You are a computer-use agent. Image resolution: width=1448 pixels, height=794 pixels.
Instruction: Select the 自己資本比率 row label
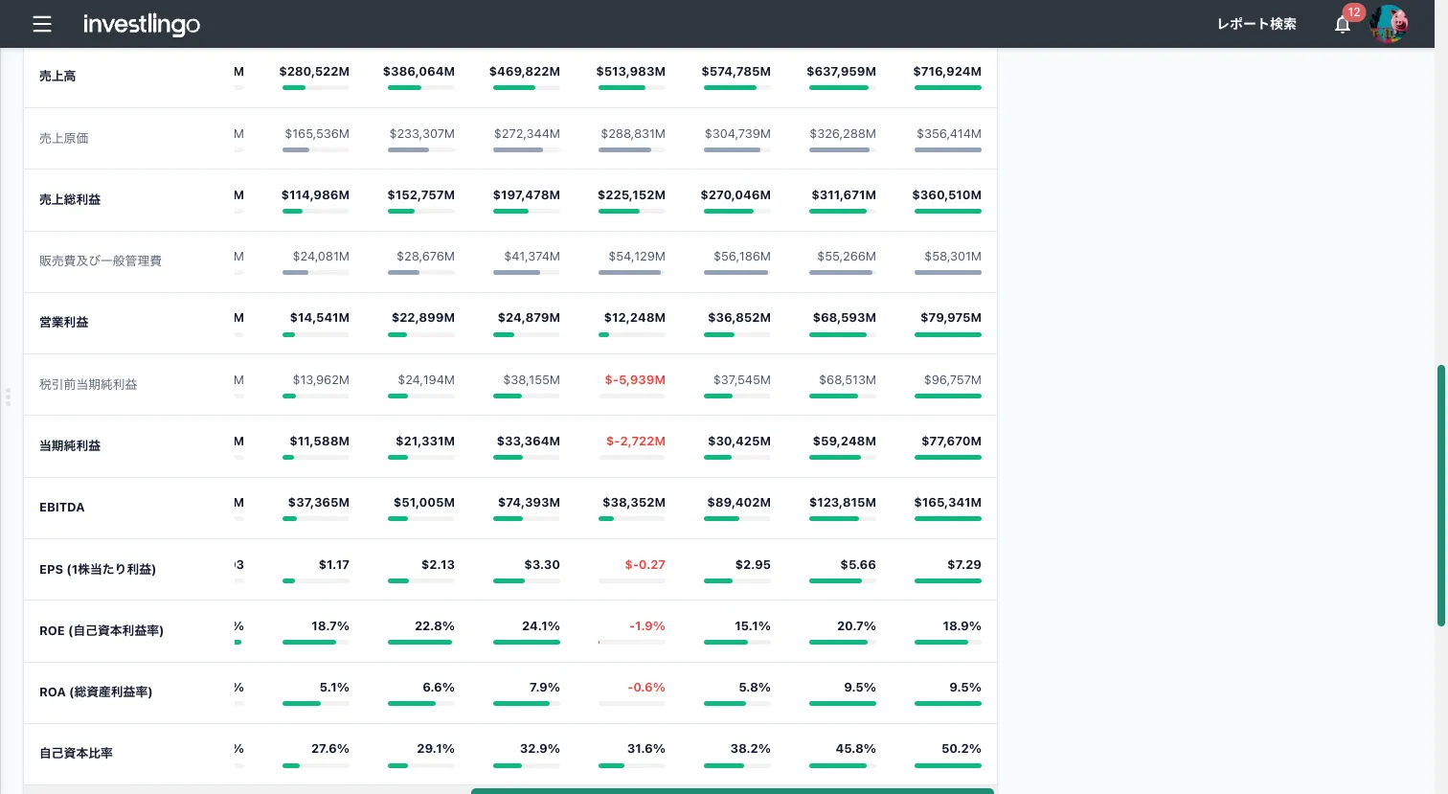[77, 753]
